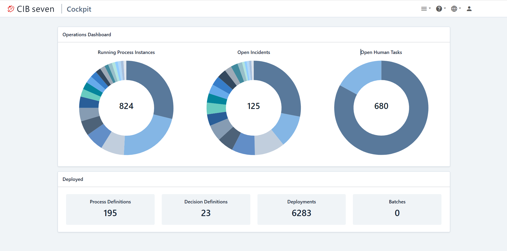This screenshot has width=507, height=251.
Task: Click the CIB seven brand text
Action: tap(35, 9)
